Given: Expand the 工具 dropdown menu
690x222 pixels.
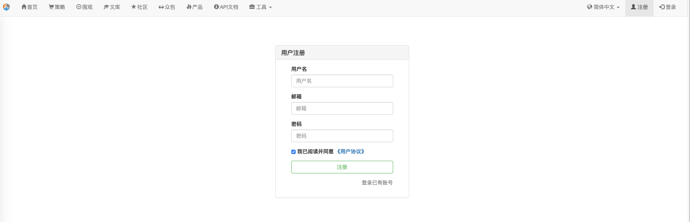Looking at the screenshot, I should (x=260, y=7).
